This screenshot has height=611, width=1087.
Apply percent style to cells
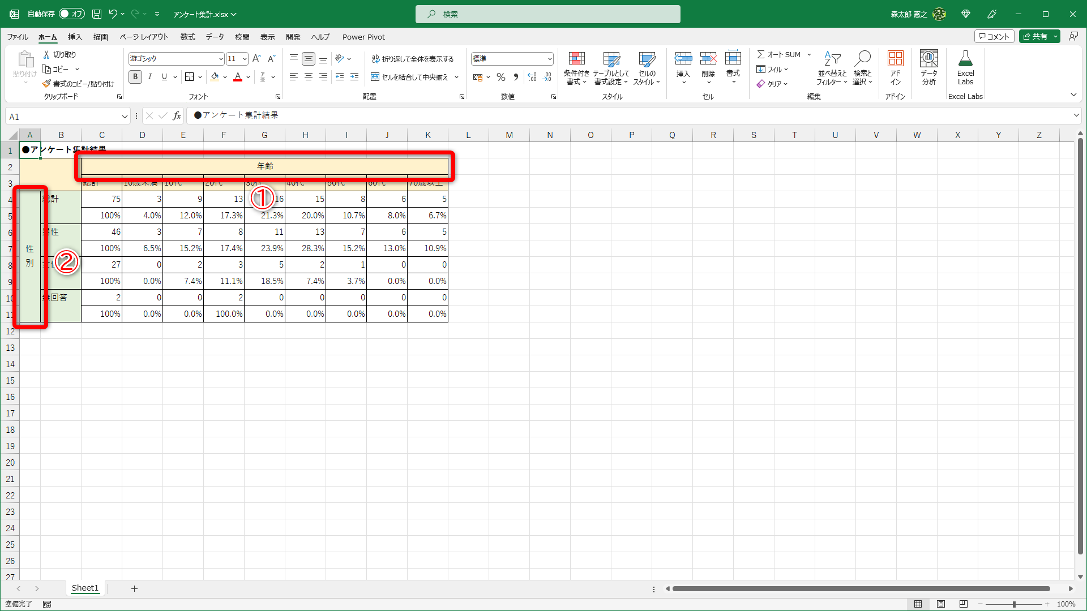[x=501, y=77]
